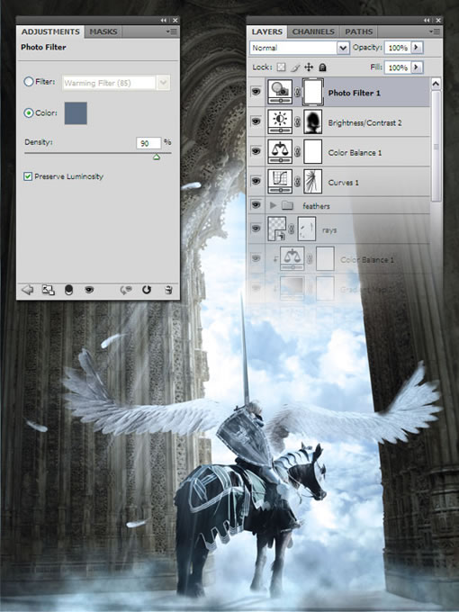This screenshot has width=459, height=612.
Task: Click the lock all padlock icon
Action: [322, 67]
